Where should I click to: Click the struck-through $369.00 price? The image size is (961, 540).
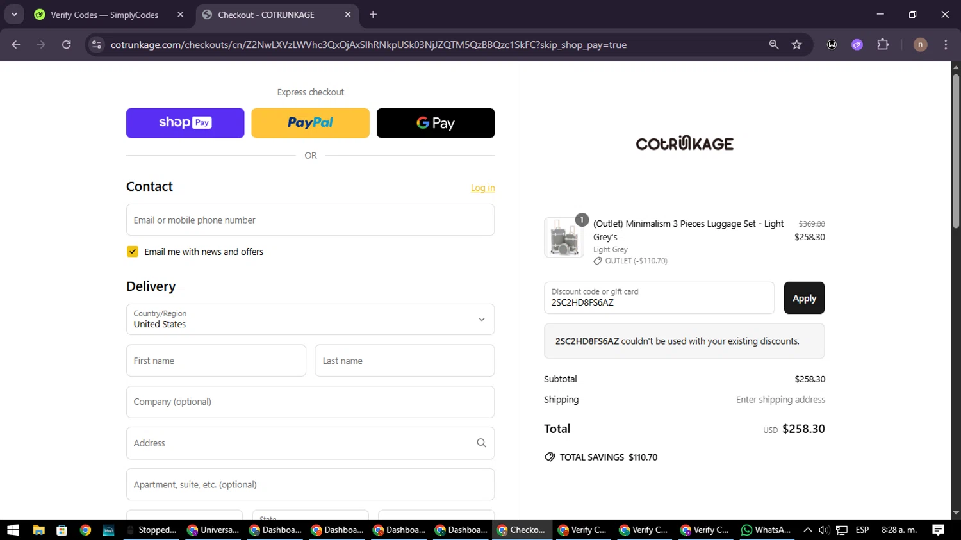click(x=812, y=224)
